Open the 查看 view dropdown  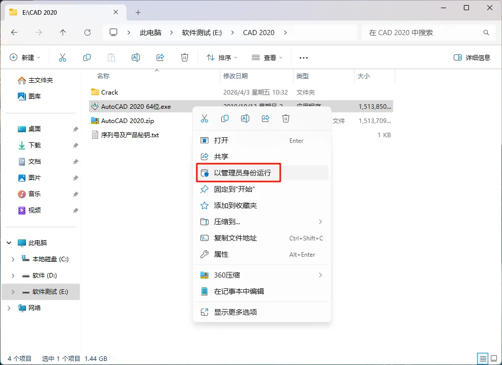point(267,57)
